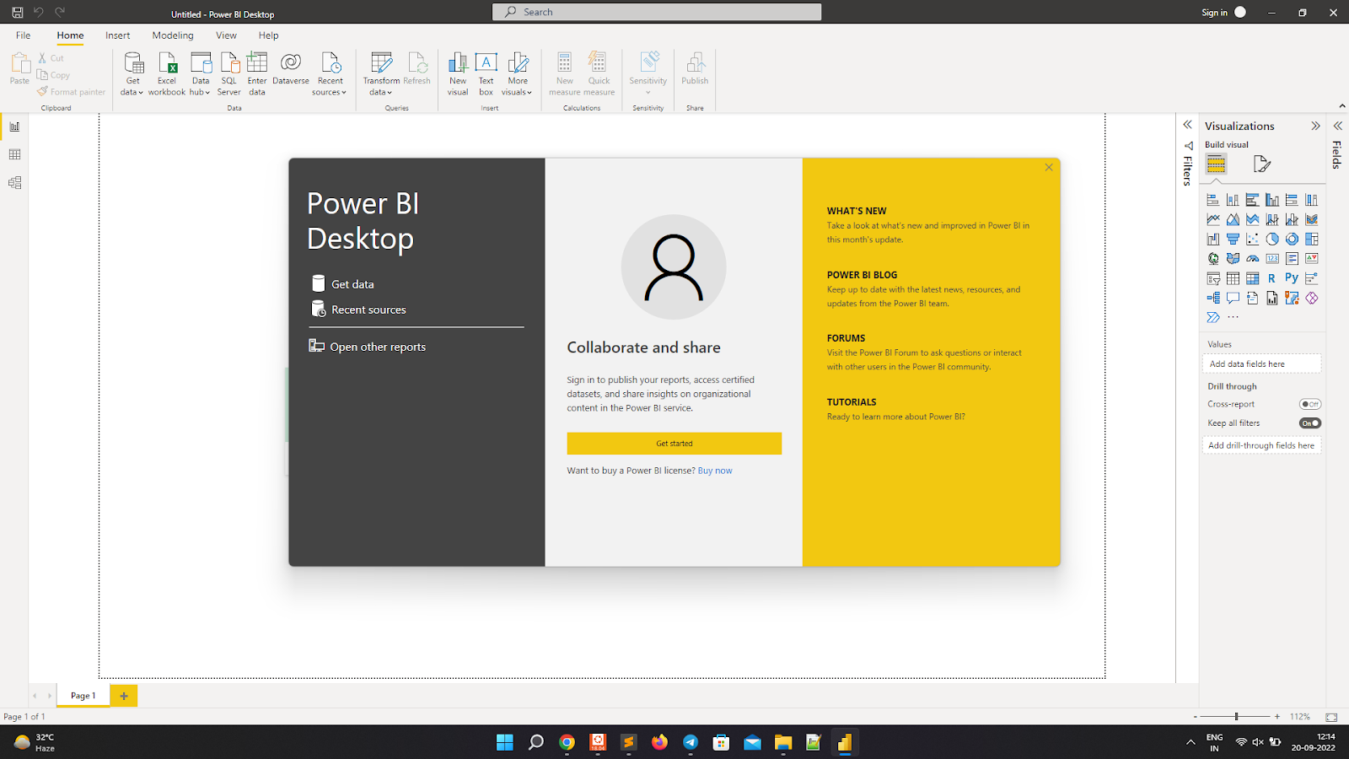Image resolution: width=1349 pixels, height=759 pixels.
Task: Select the Matrix visual
Action: pos(1253,278)
